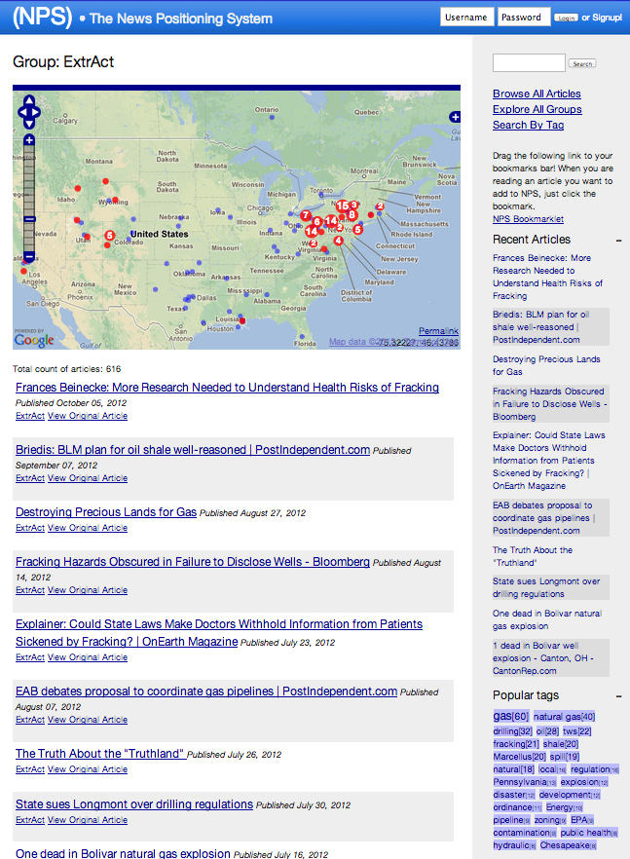This screenshot has width=630, height=859.
Task: Click the Password field
Action: point(524,17)
